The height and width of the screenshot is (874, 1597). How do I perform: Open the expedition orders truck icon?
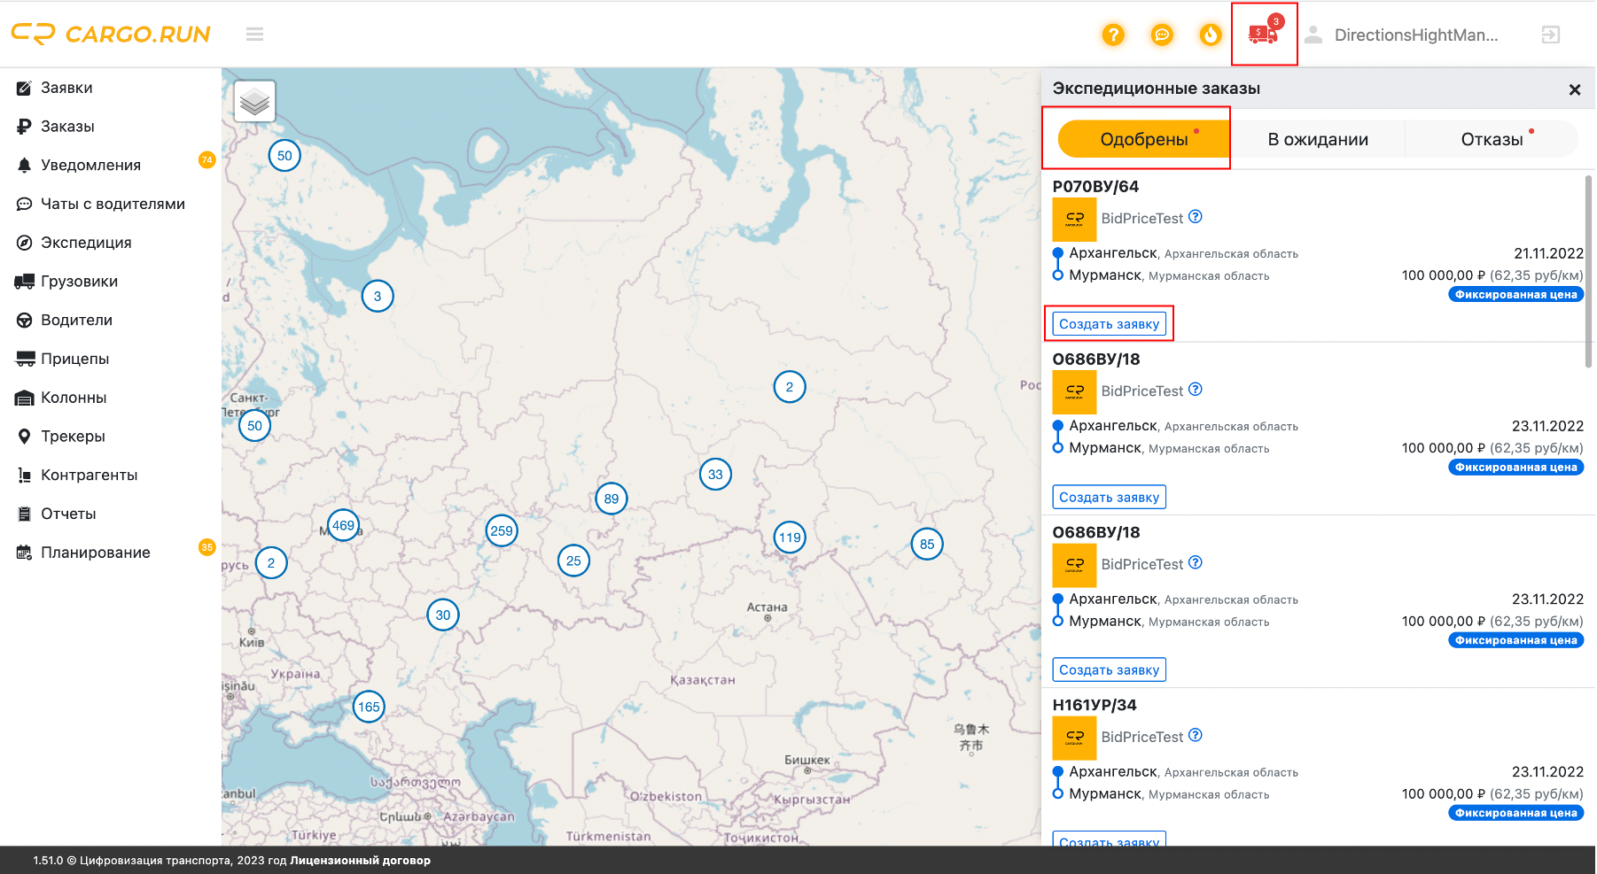[x=1263, y=35]
